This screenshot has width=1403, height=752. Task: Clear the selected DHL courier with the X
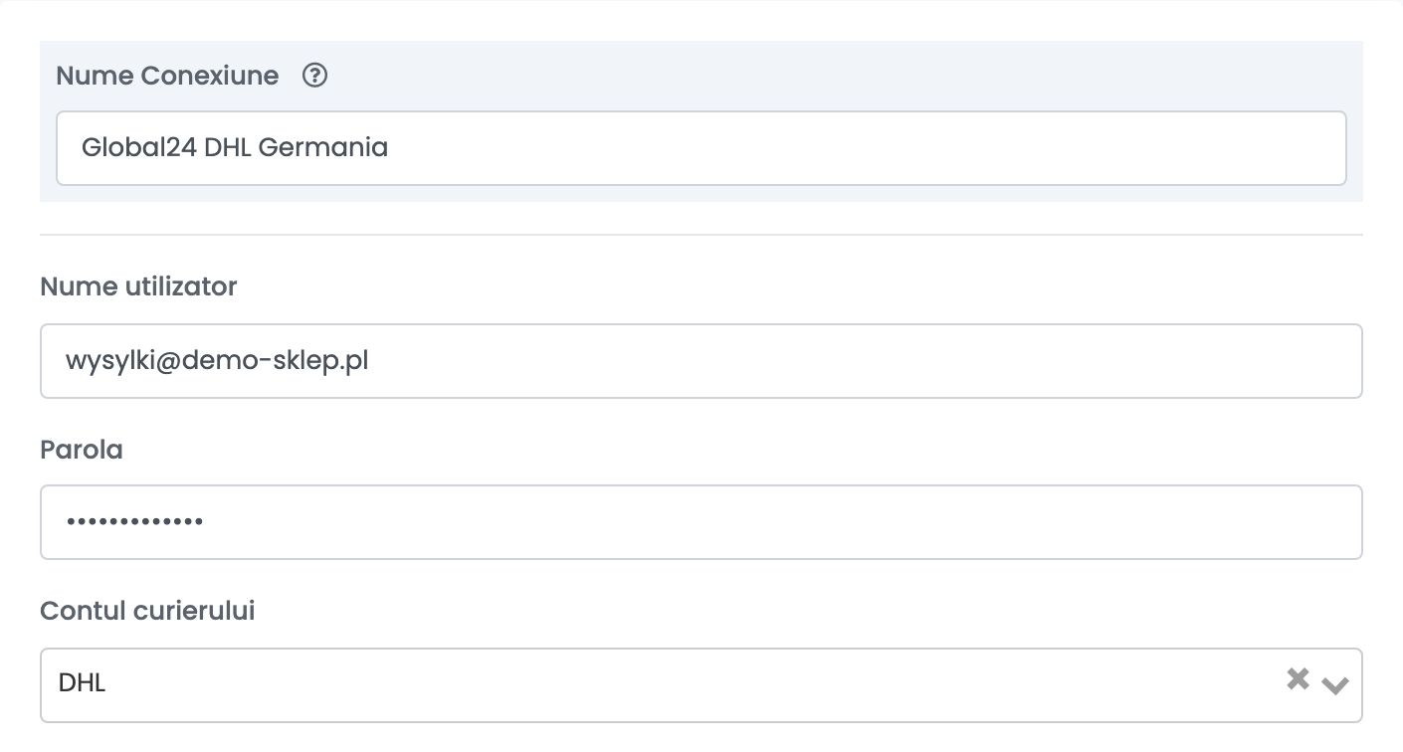(1298, 679)
